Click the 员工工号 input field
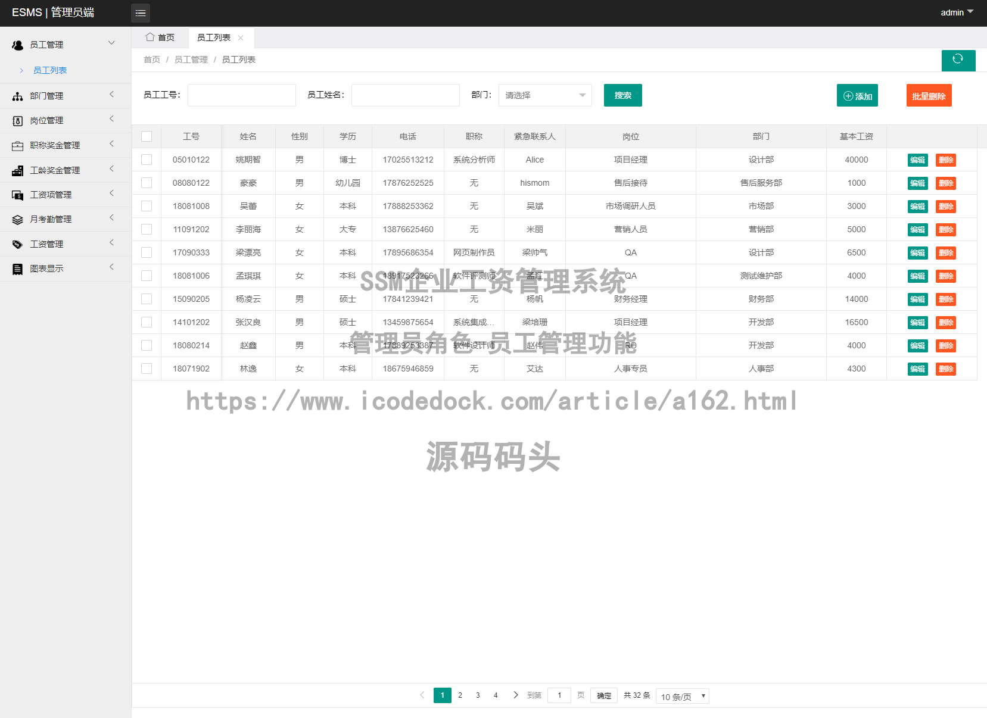Screen dimensions: 987x718 (241, 95)
